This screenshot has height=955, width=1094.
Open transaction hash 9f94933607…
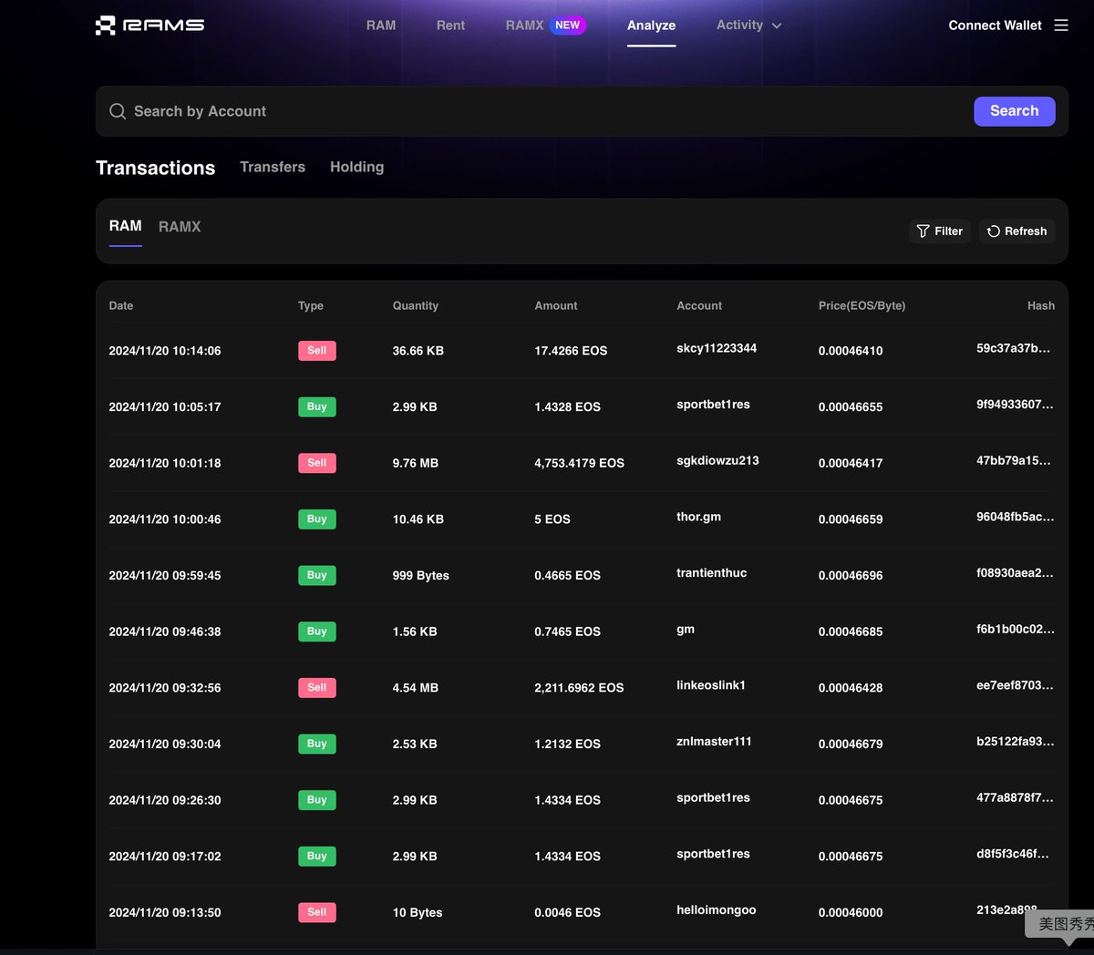point(1015,405)
